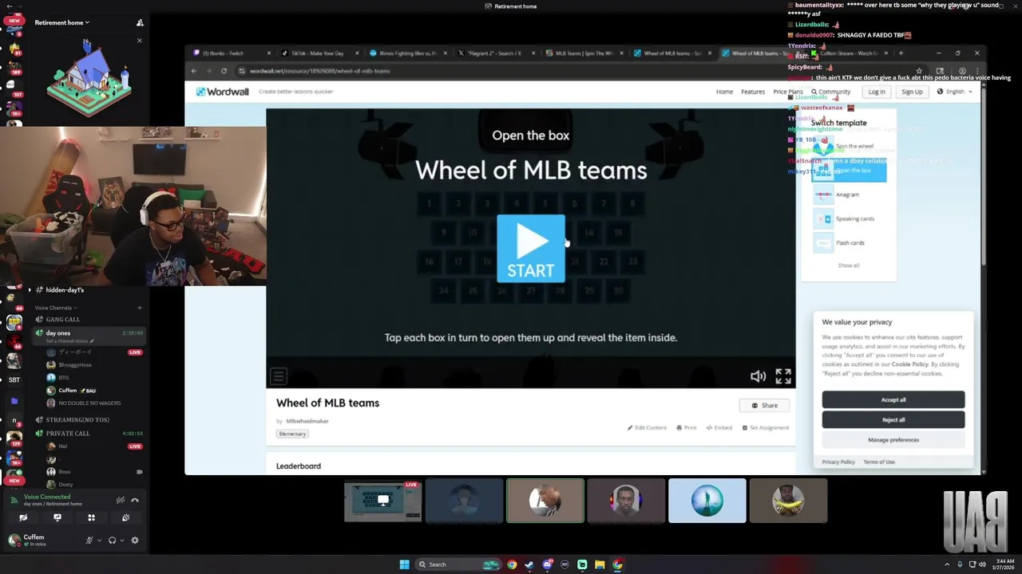
Task: Toggle Discord noise suppression icon
Action: pos(120,501)
